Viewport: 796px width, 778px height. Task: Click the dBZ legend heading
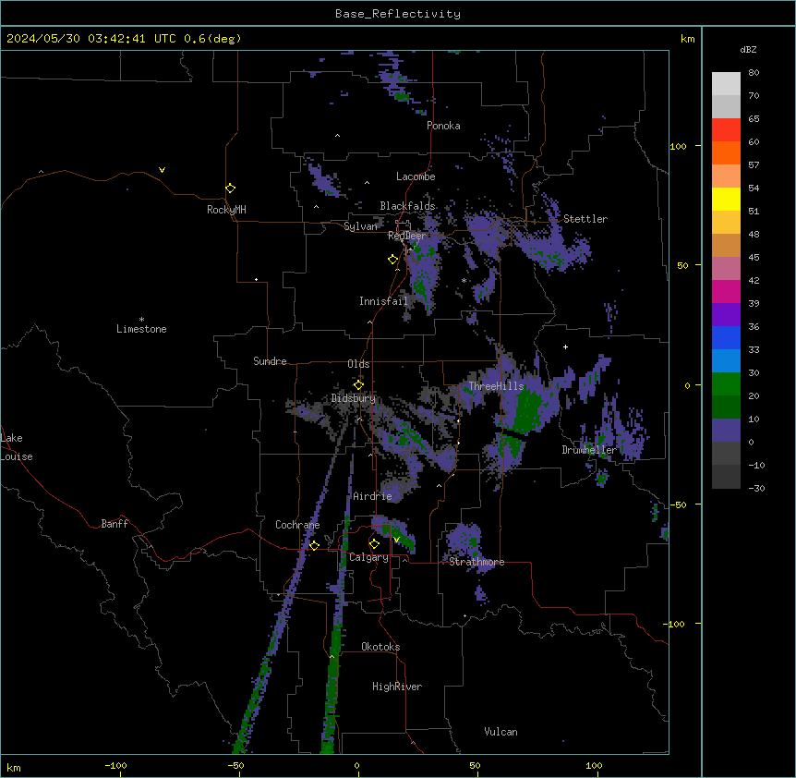pyautogui.click(x=748, y=50)
